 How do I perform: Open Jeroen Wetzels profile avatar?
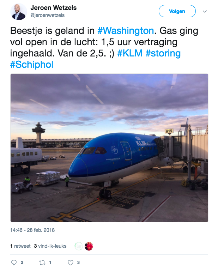click(19, 12)
